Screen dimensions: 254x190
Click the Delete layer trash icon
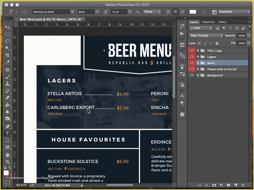[x=243, y=185]
